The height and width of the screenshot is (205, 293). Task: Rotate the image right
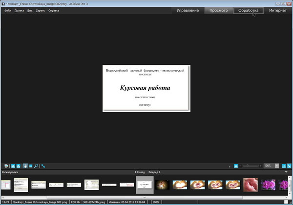(x=19, y=166)
